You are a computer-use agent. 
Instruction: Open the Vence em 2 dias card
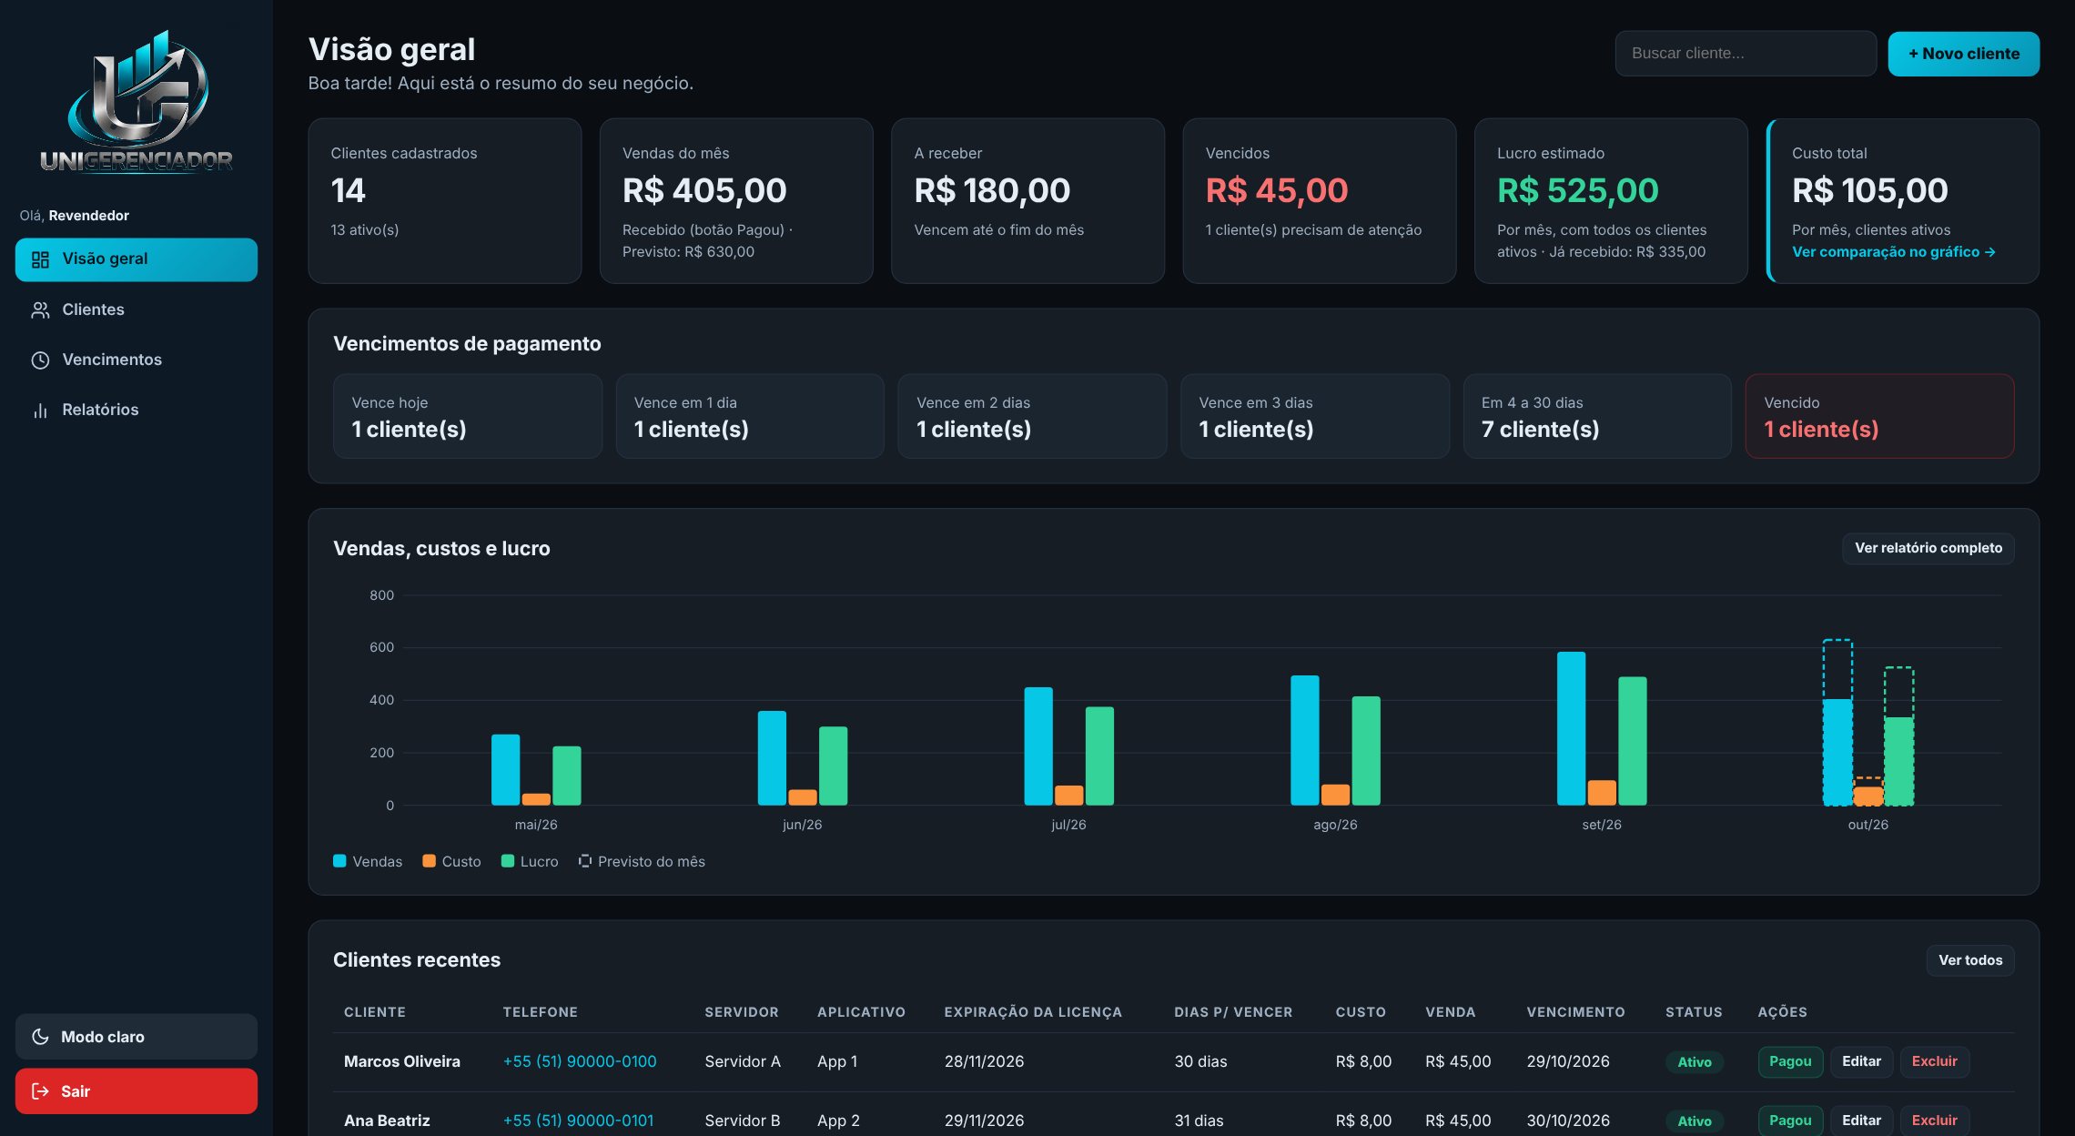pyautogui.click(x=1032, y=416)
